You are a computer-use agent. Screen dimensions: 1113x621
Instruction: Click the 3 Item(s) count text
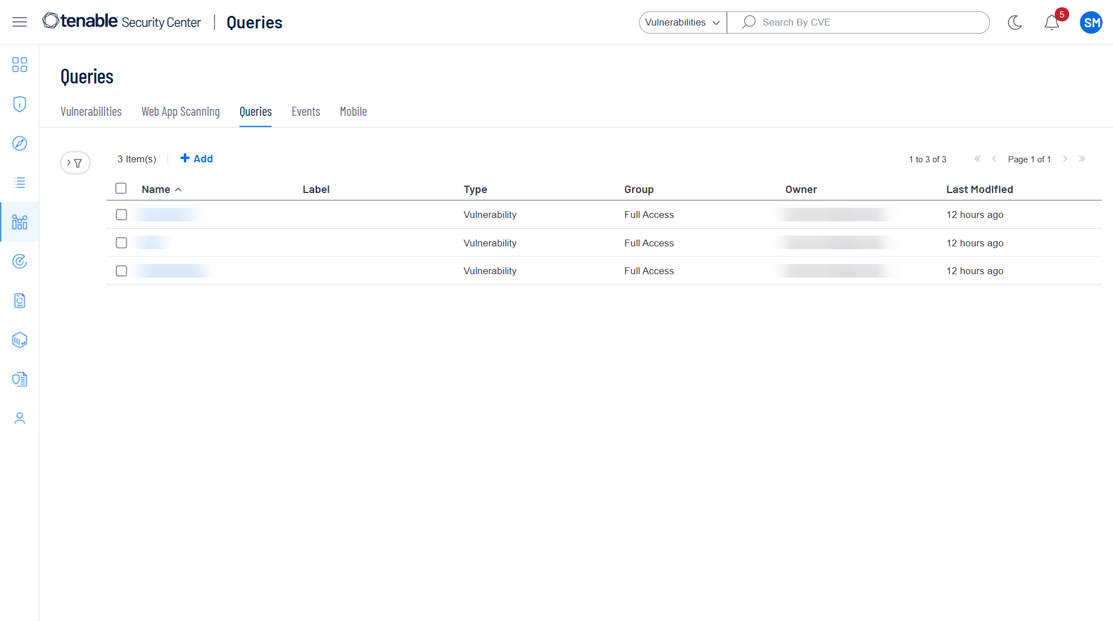pos(137,159)
